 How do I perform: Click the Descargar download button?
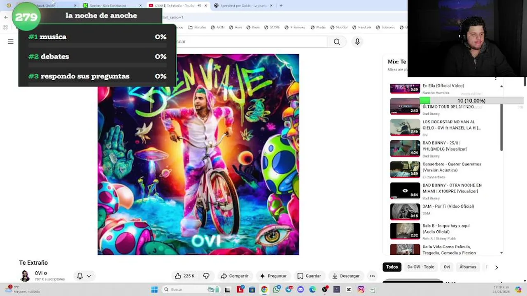[x=346, y=276]
